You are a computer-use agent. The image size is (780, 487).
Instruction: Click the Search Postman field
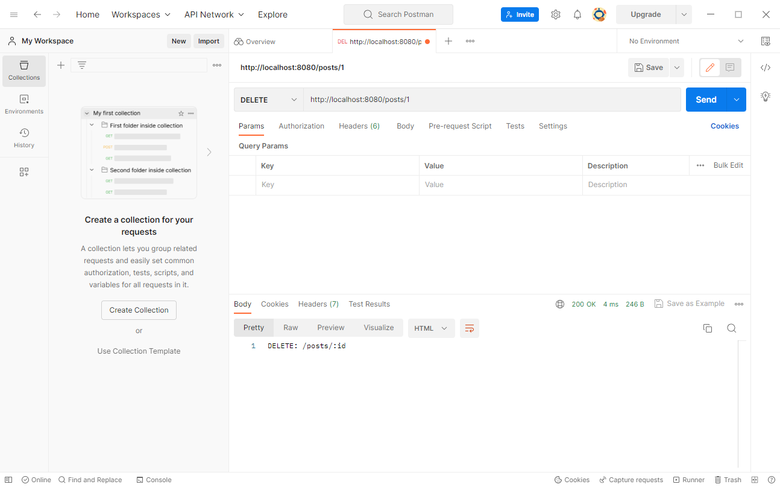pos(398,14)
